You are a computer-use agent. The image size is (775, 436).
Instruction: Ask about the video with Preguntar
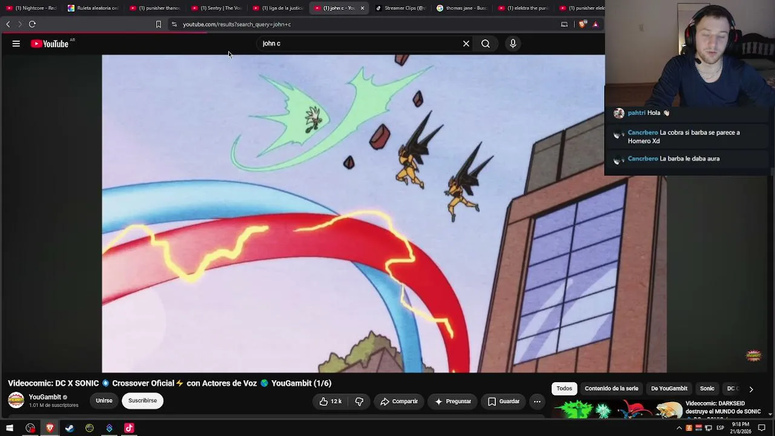click(x=453, y=401)
